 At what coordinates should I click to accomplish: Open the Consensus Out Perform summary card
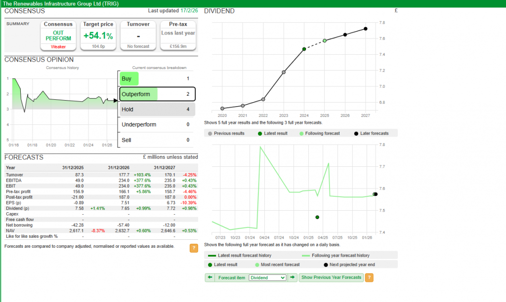click(58, 36)
